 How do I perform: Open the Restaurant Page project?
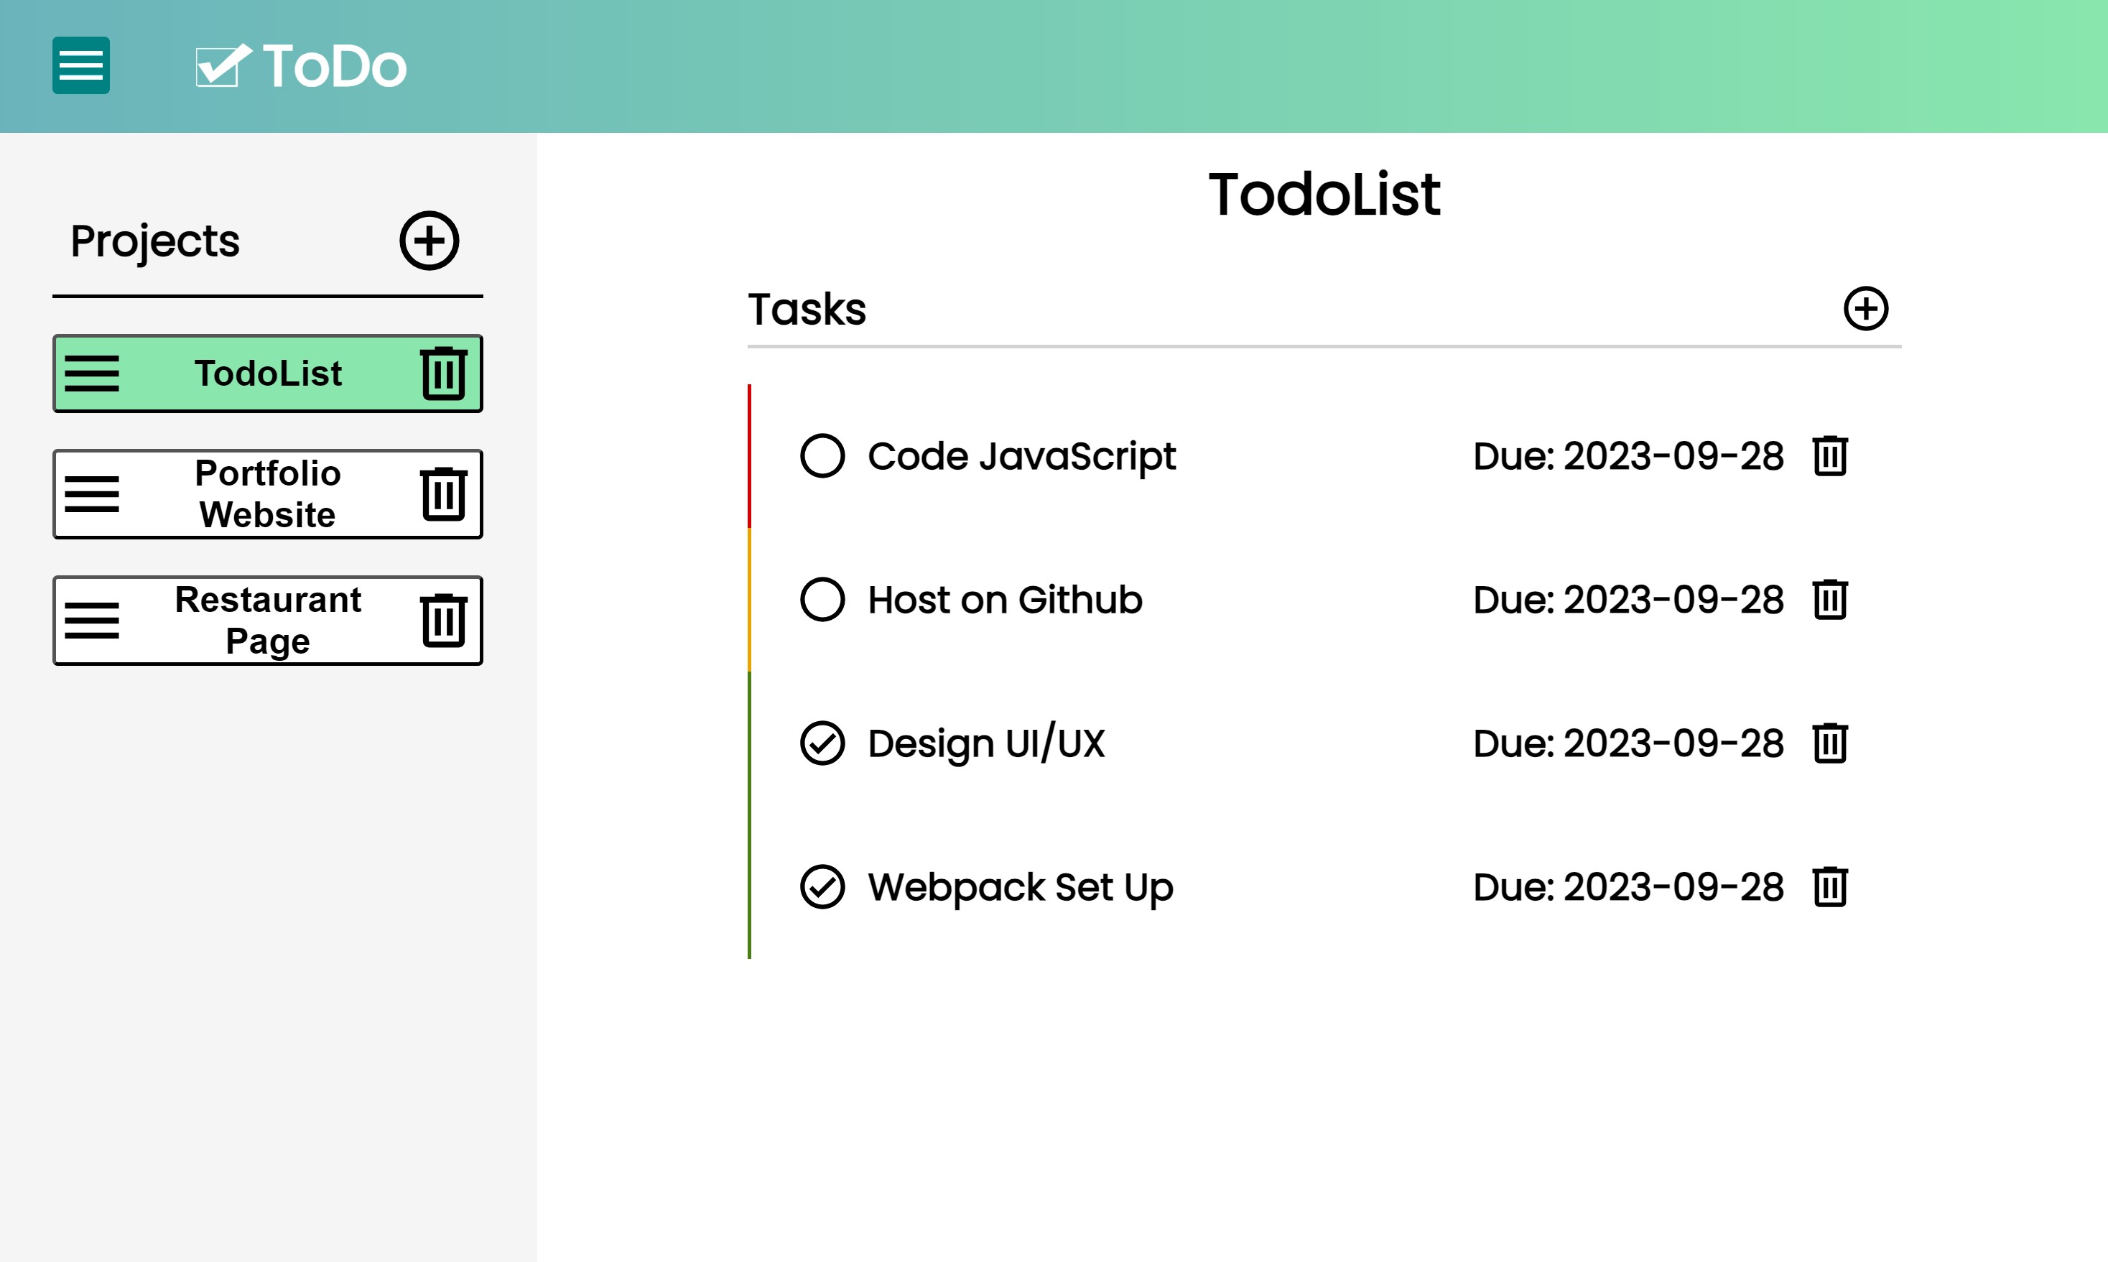268,620
